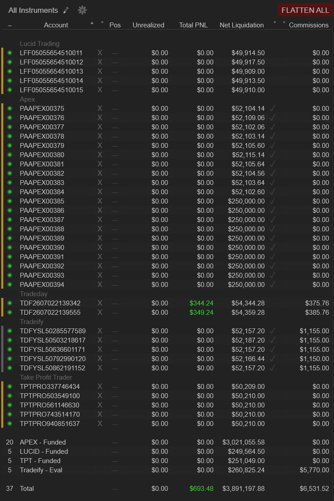Click the $344.24 Total PNL value
Image resolution: width=334 pixels, height=501 pixels.
[x=202, y=303]
